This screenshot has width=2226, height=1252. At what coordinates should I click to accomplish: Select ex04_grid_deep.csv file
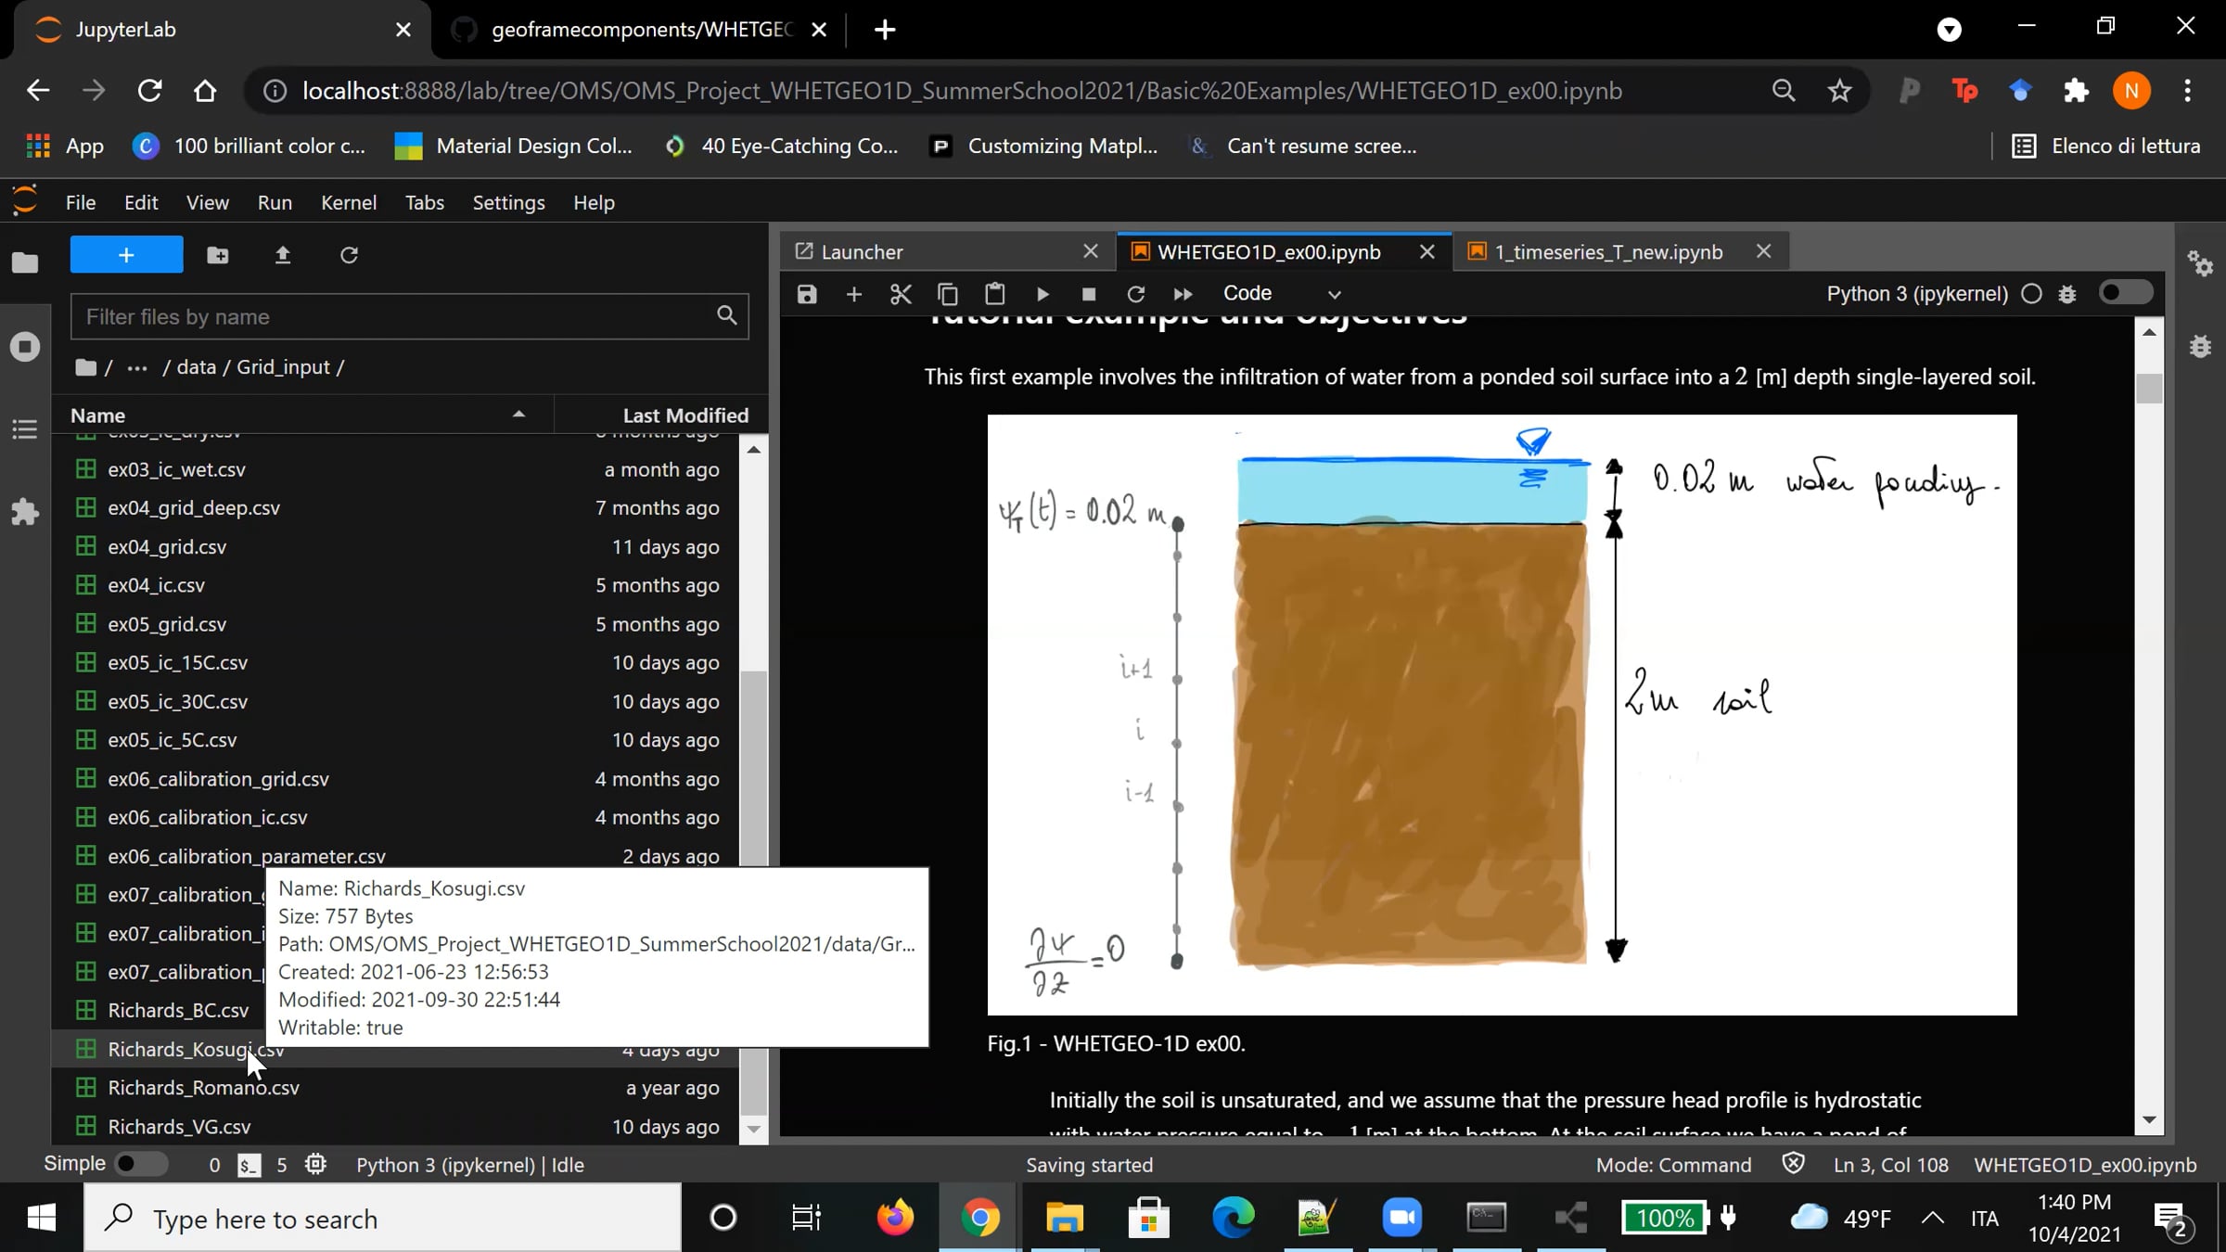(x=396, y=508)
